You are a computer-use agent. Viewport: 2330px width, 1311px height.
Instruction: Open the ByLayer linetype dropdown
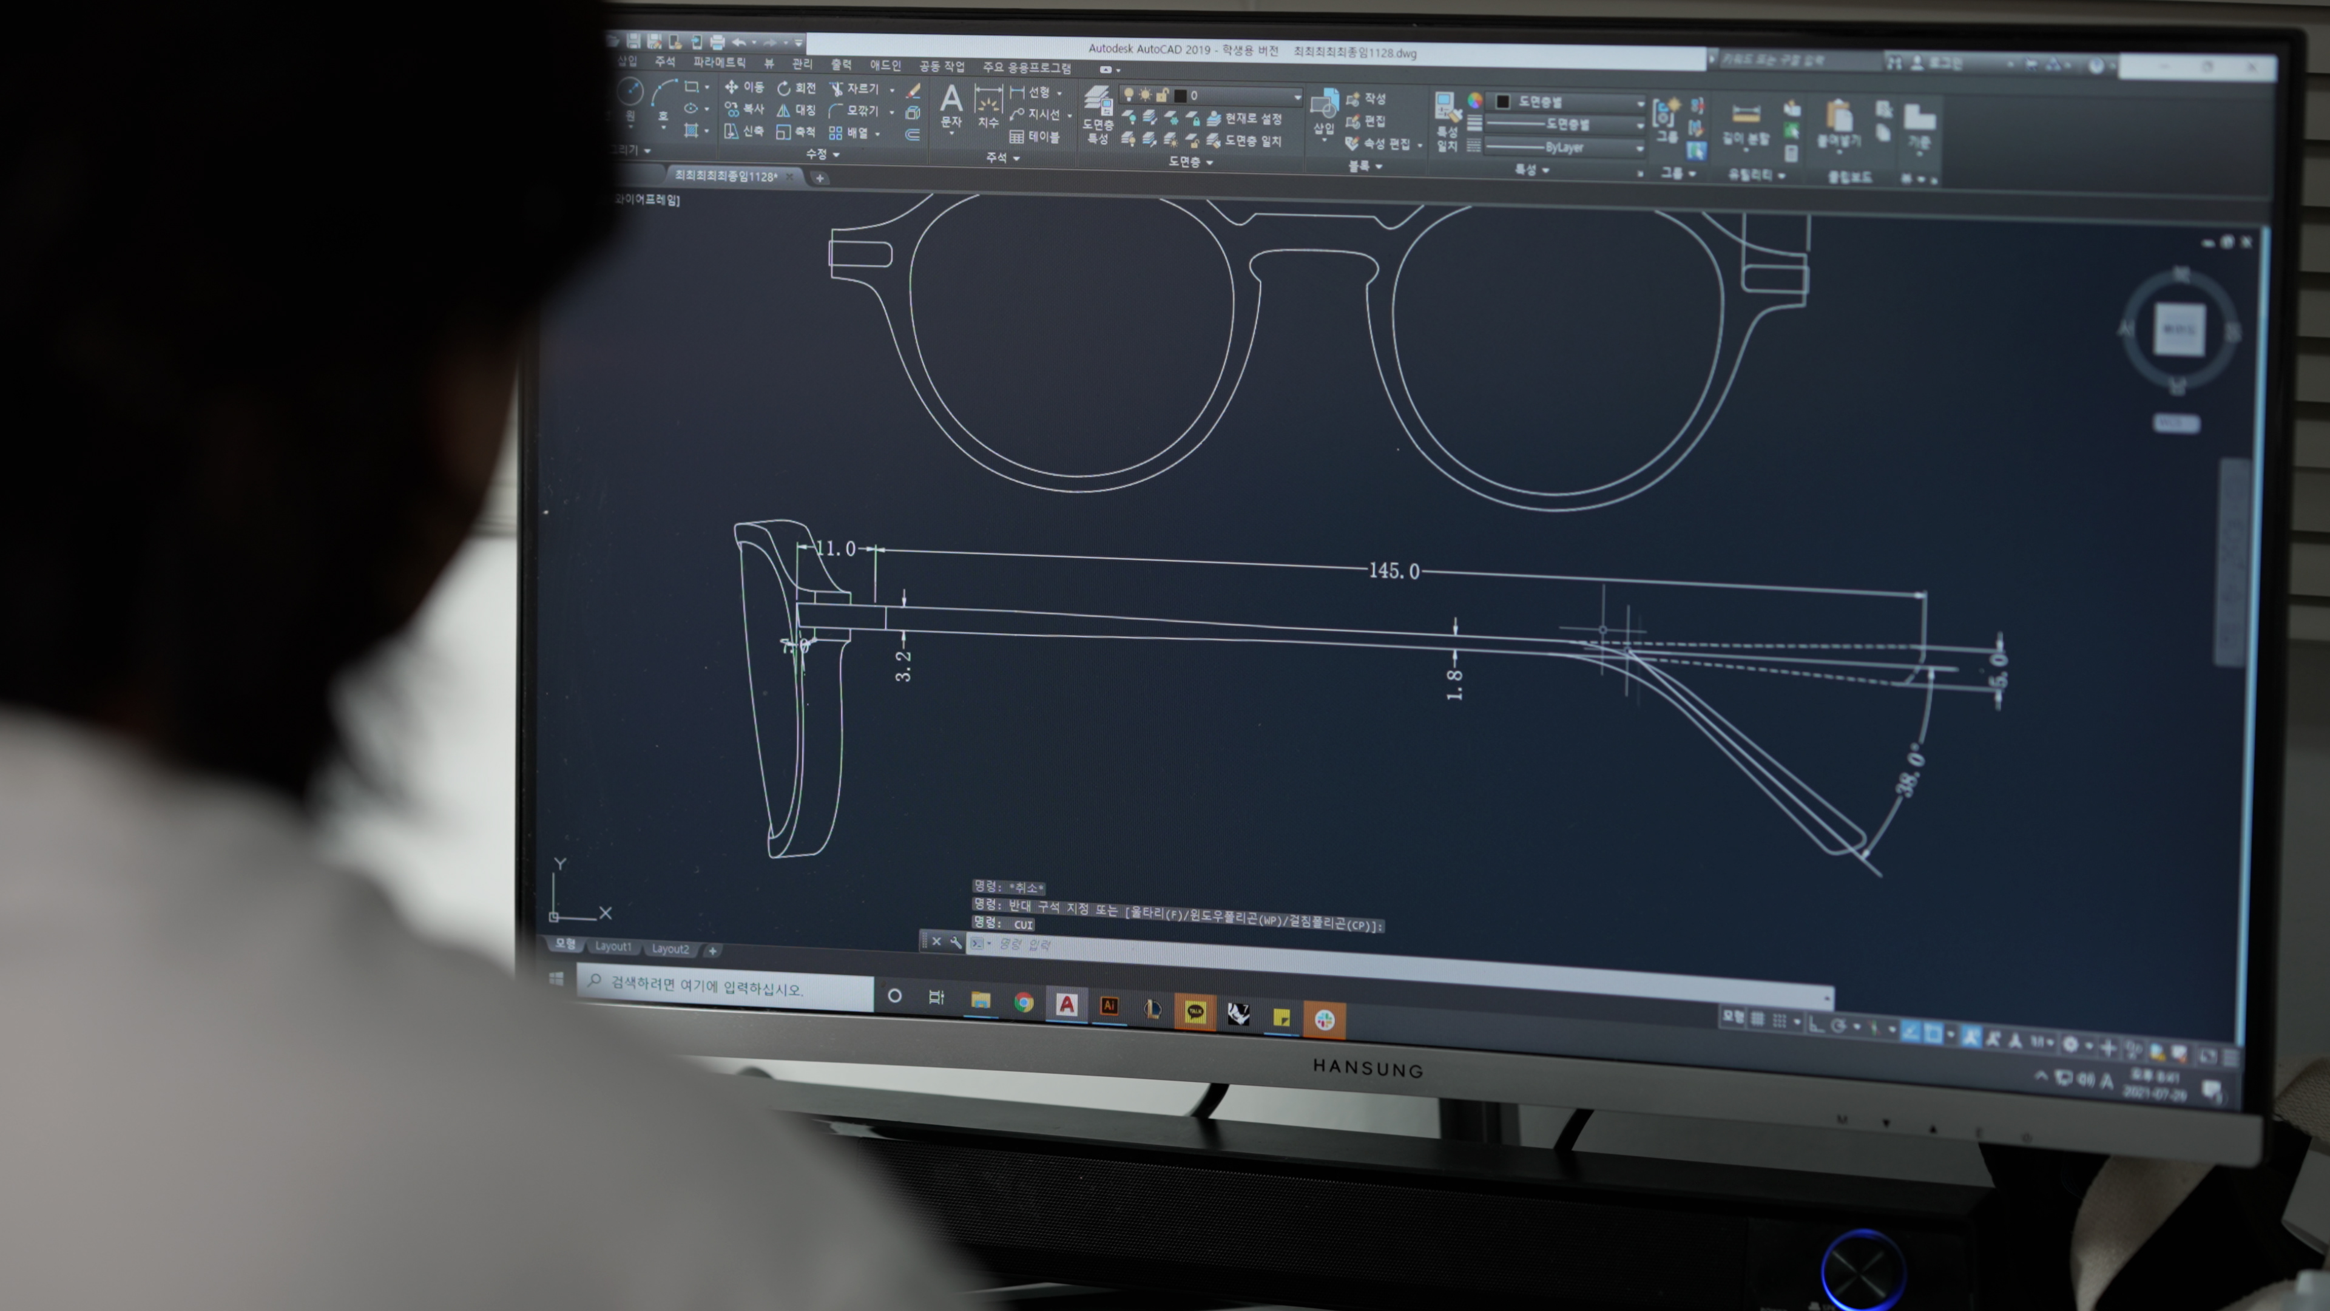(x=1639, y=147)
